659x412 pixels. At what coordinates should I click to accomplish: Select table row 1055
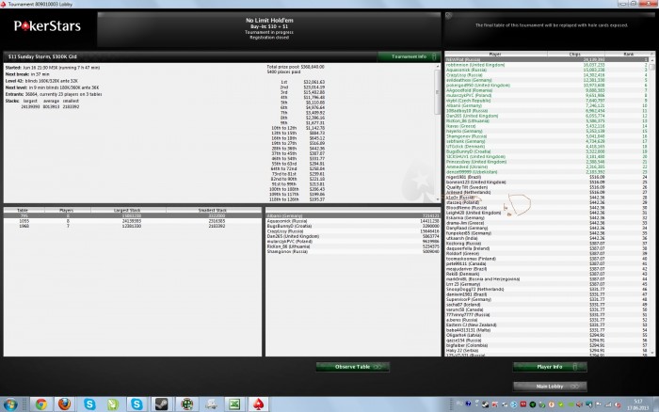coord(133,221)
